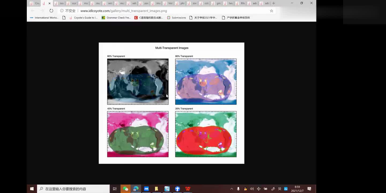Switch to the 'plo' tab
This screenshot has width=386, height=193.
point(180,3)
